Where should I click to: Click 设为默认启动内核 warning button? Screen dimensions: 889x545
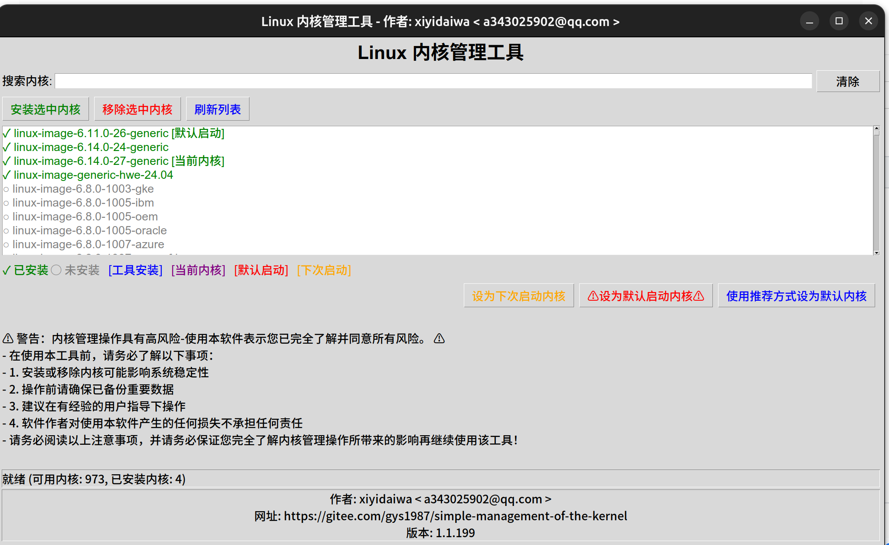[646, 296]
